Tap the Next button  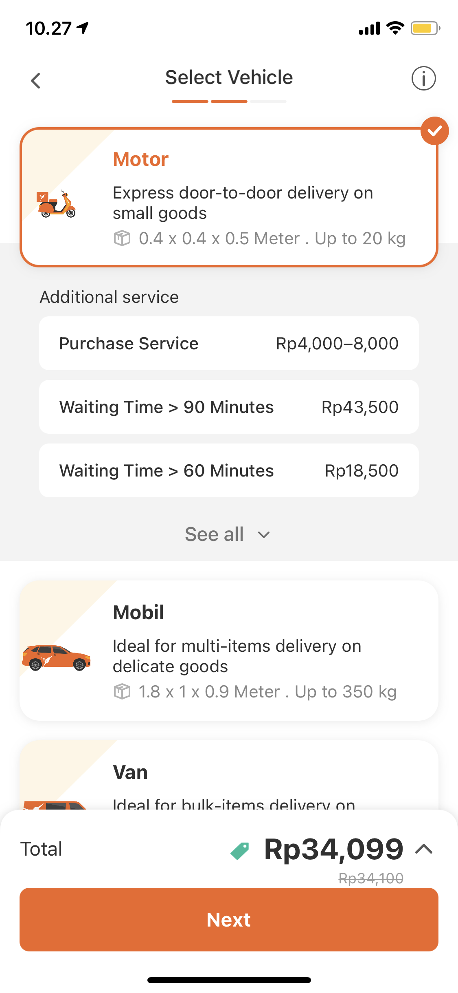click(229, 920)
